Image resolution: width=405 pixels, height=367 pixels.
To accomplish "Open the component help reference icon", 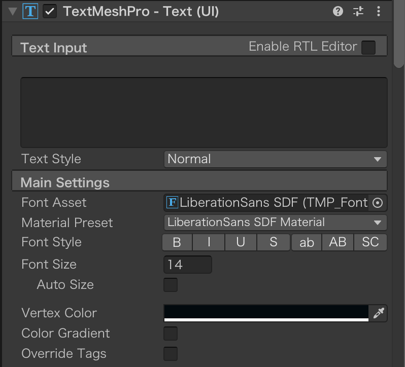I will [338, 11].
